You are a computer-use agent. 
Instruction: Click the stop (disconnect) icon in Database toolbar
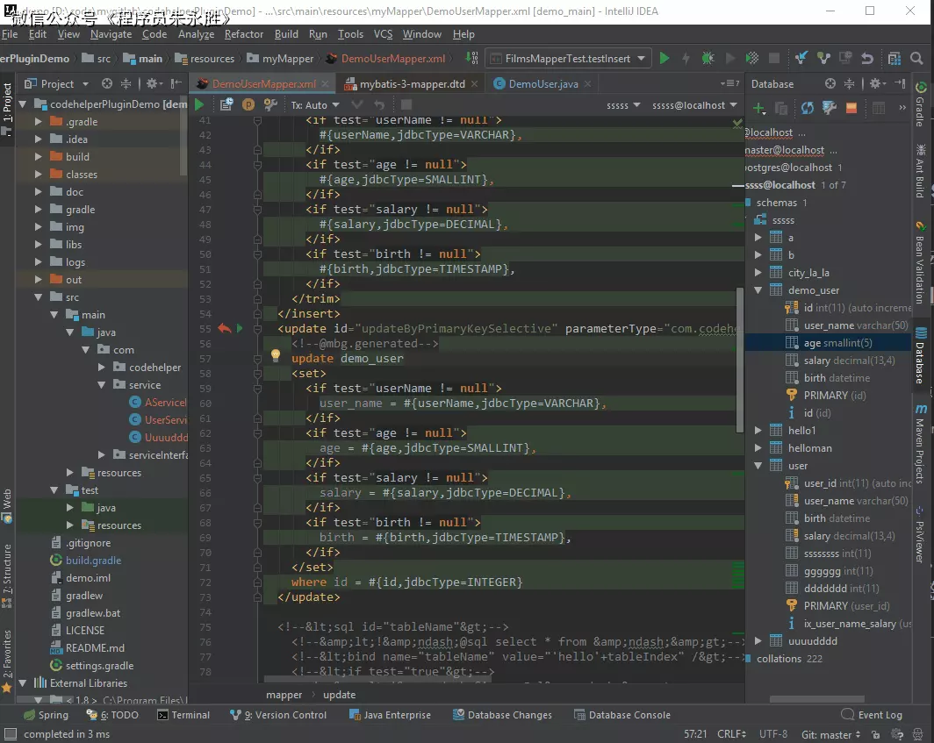click(851, 108)
